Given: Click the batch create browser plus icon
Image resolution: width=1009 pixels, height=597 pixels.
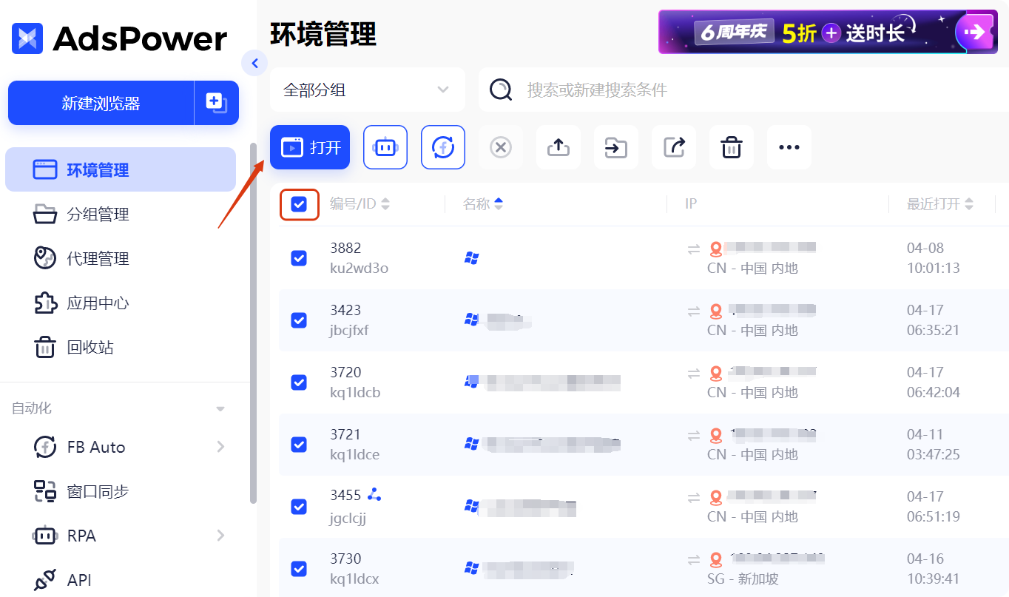Looking at the screenshot, I should tap(217, 103).
